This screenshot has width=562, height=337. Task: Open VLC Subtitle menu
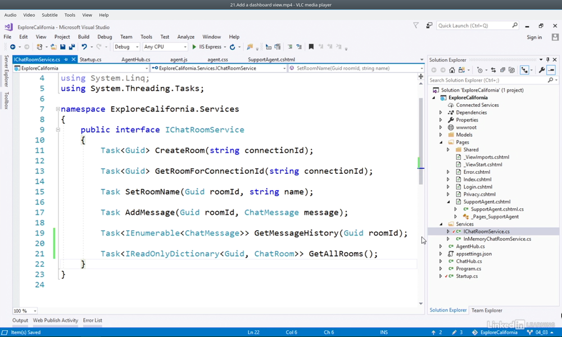49,15
